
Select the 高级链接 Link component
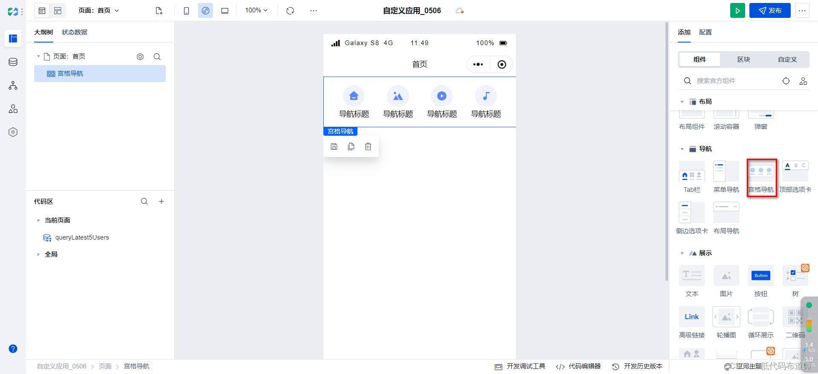tap(692, 323)
